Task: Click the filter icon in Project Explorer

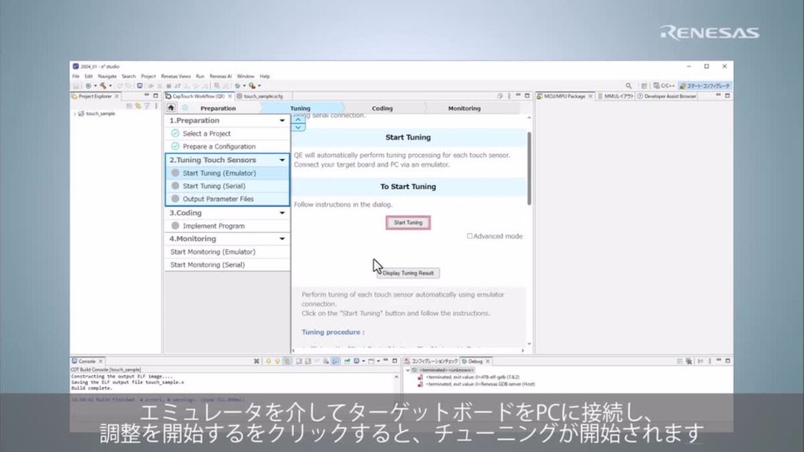Action: 147,105
